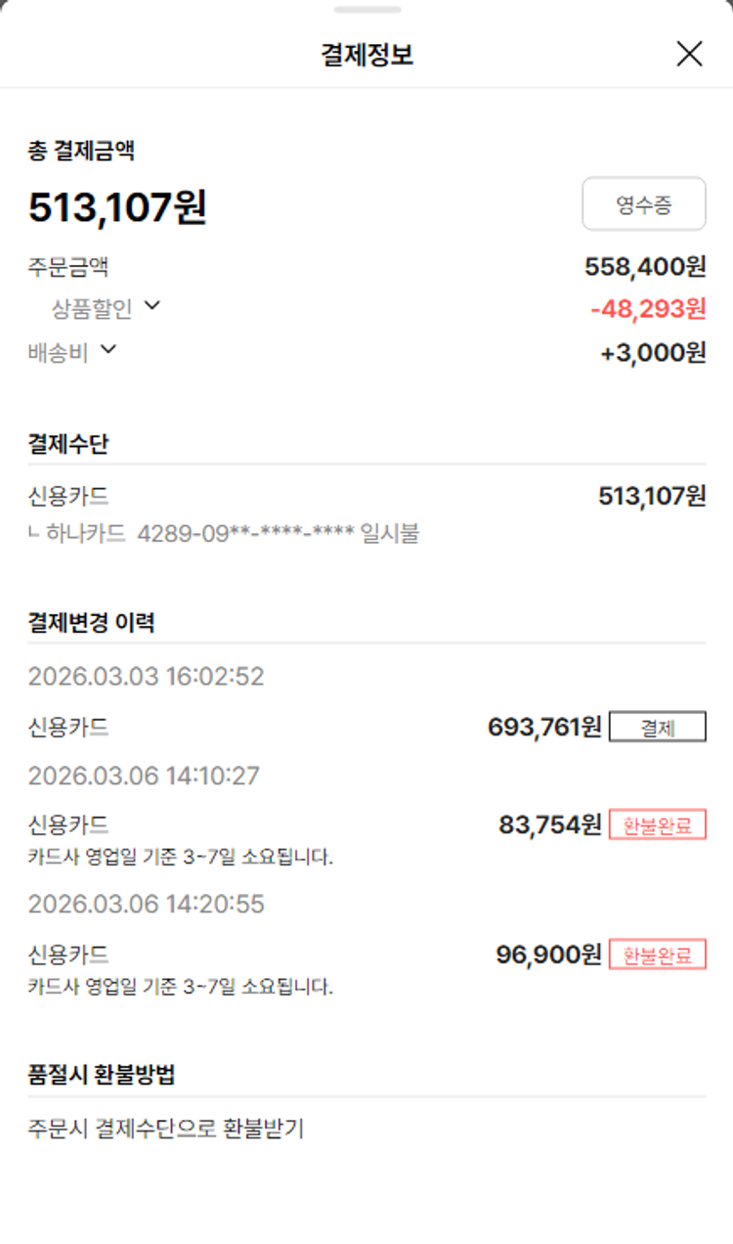Click the 결제 status badge
Screen dimensions: 733x1244
(x=657, y=728)
